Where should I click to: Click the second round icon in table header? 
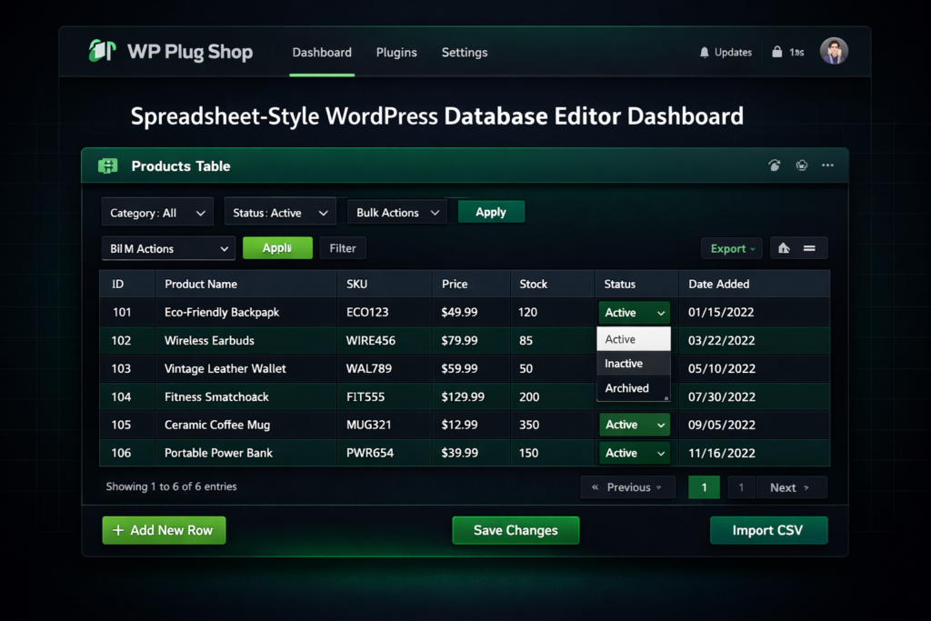click(802, 165)
